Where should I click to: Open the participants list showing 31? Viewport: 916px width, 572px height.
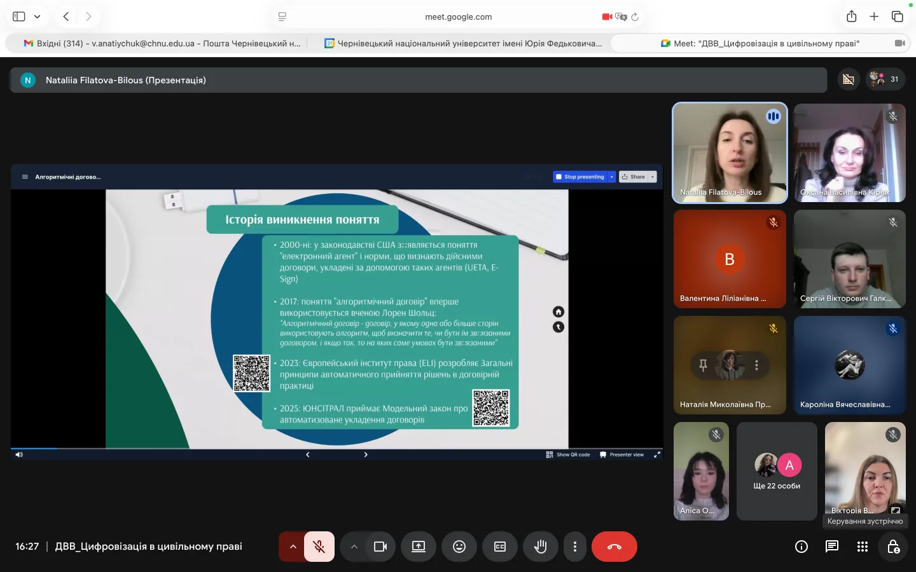point(885,79)
